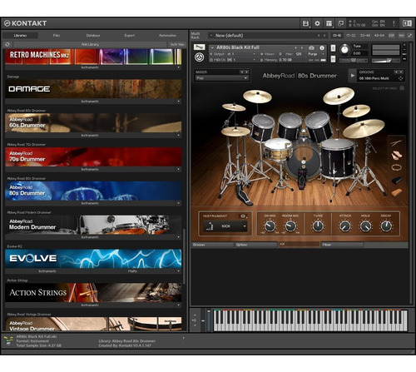416x372 pixels.
Task: Switch to the Files tab
Action: (57, 36)
